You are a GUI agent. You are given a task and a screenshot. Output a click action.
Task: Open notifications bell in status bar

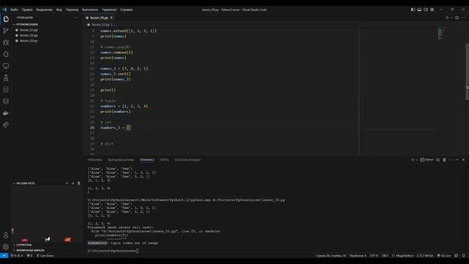coord(464,256)
